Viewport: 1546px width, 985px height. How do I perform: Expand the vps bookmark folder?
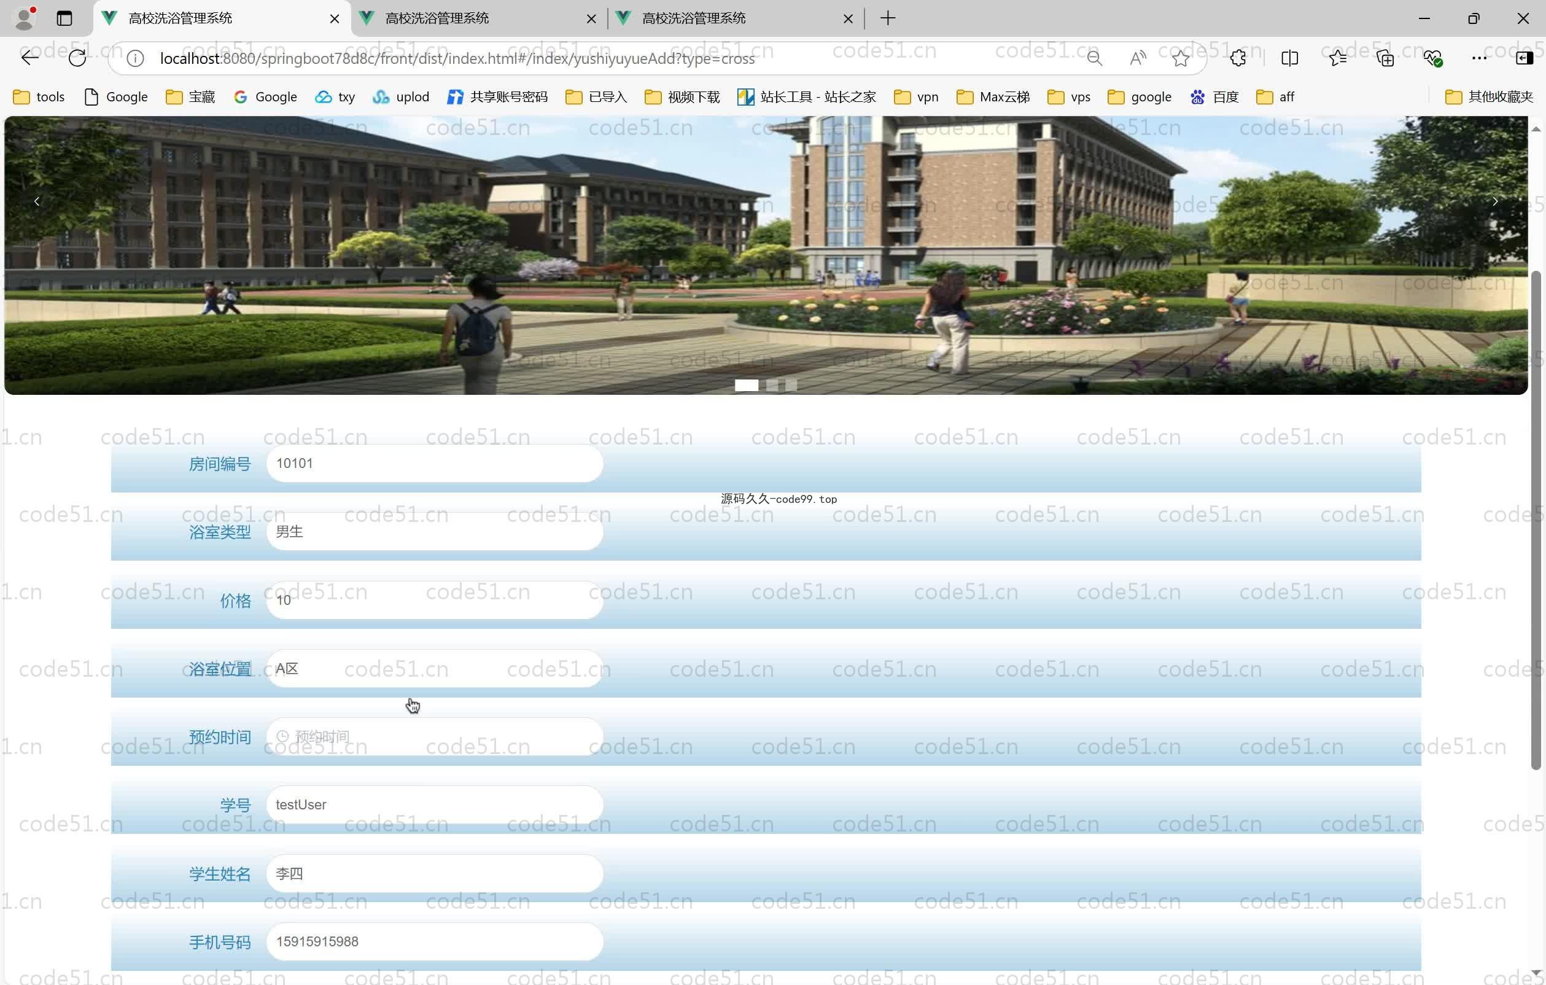1069,97
